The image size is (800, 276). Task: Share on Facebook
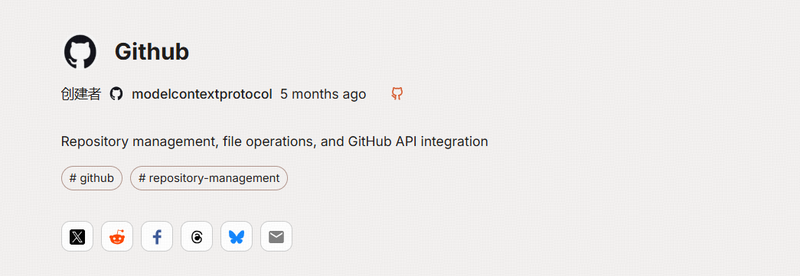[157, 236]
